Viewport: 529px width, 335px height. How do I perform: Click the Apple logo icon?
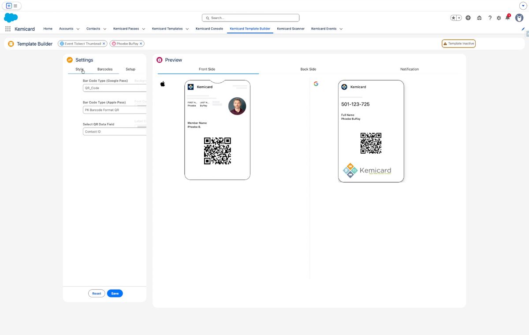tap(163, 84)
